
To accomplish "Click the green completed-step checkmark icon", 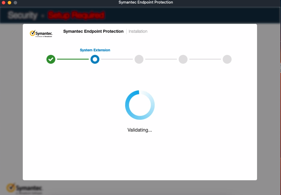I will click(x=51, y=59).
